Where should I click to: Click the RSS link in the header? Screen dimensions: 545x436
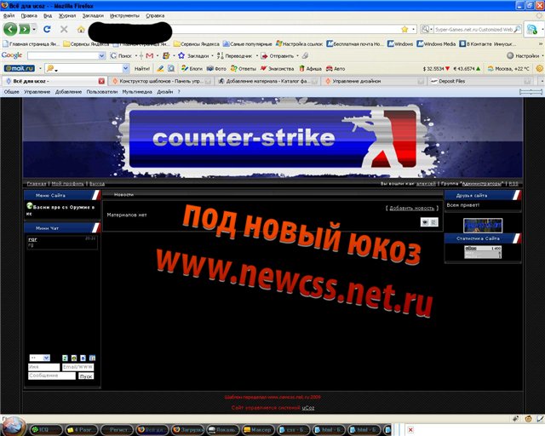[x=513, y=184]
